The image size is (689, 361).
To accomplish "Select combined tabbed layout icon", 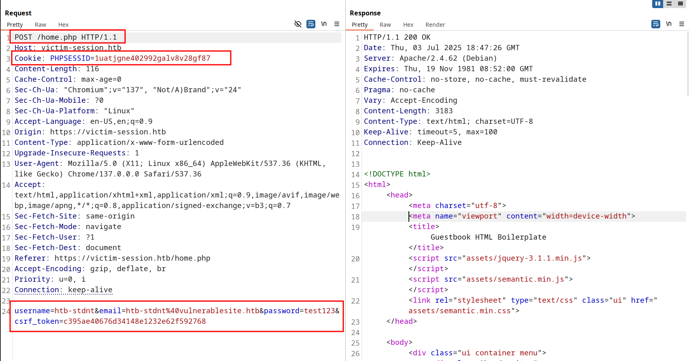I will [x=680, y=4].
